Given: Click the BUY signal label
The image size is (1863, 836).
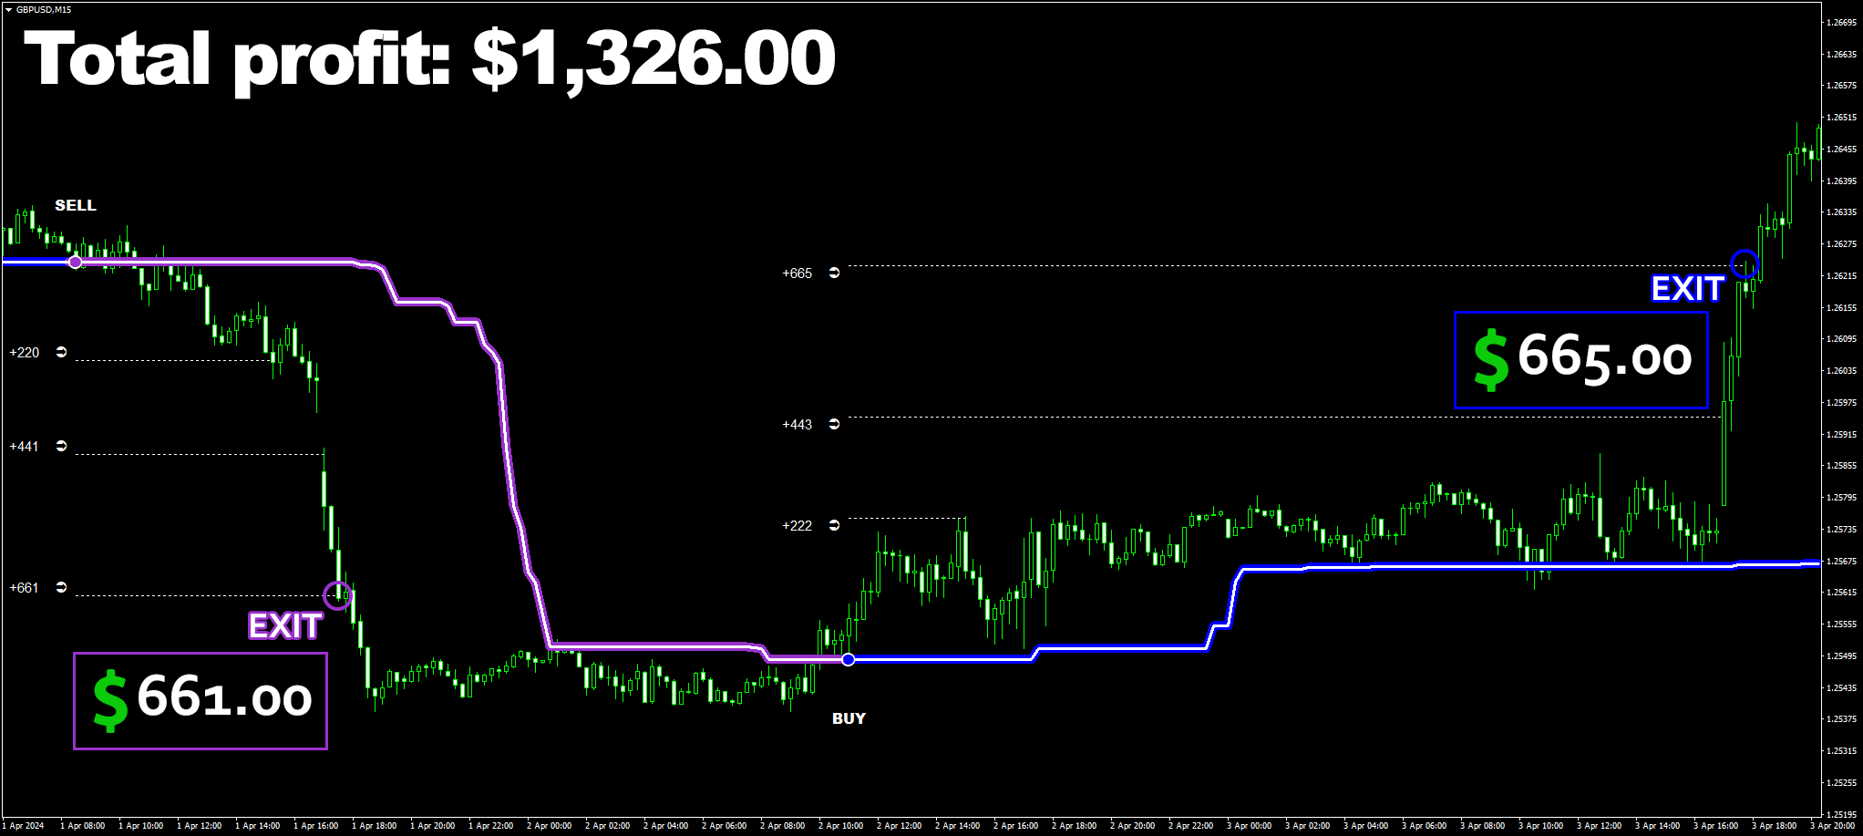Looking at the screenshot, I should (x=849, y=718).
